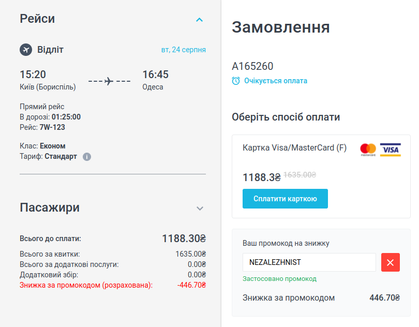Select the Картка Visa/MasterCard (F) payment option
This screenshot has height=327, width=419.
pyautogui.click(x=294, y=148)
